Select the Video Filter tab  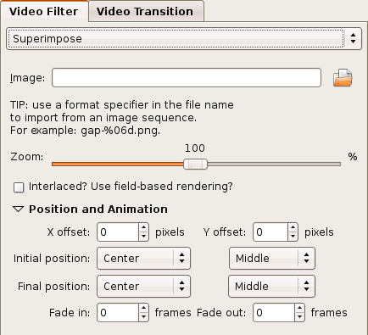(44, 11)
